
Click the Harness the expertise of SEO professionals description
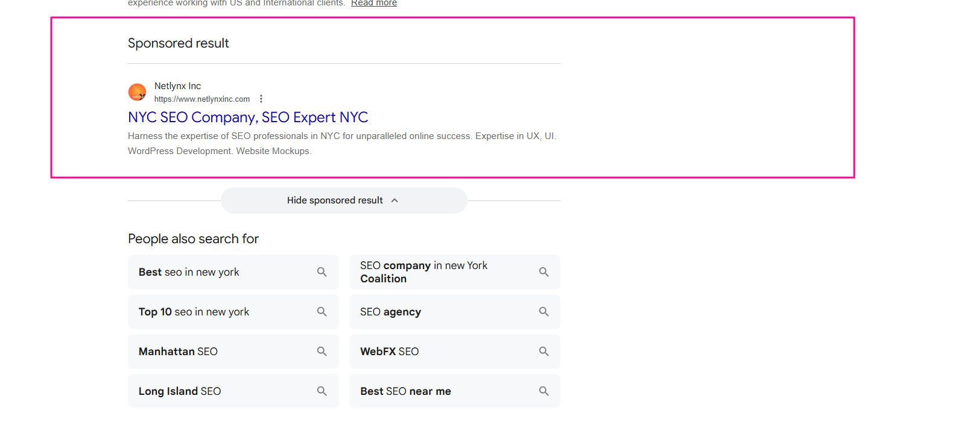(x=342, y=143)
